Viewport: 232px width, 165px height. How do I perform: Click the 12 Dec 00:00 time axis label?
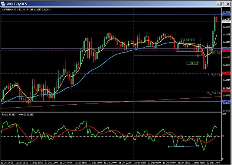click(x=140, y=163)
